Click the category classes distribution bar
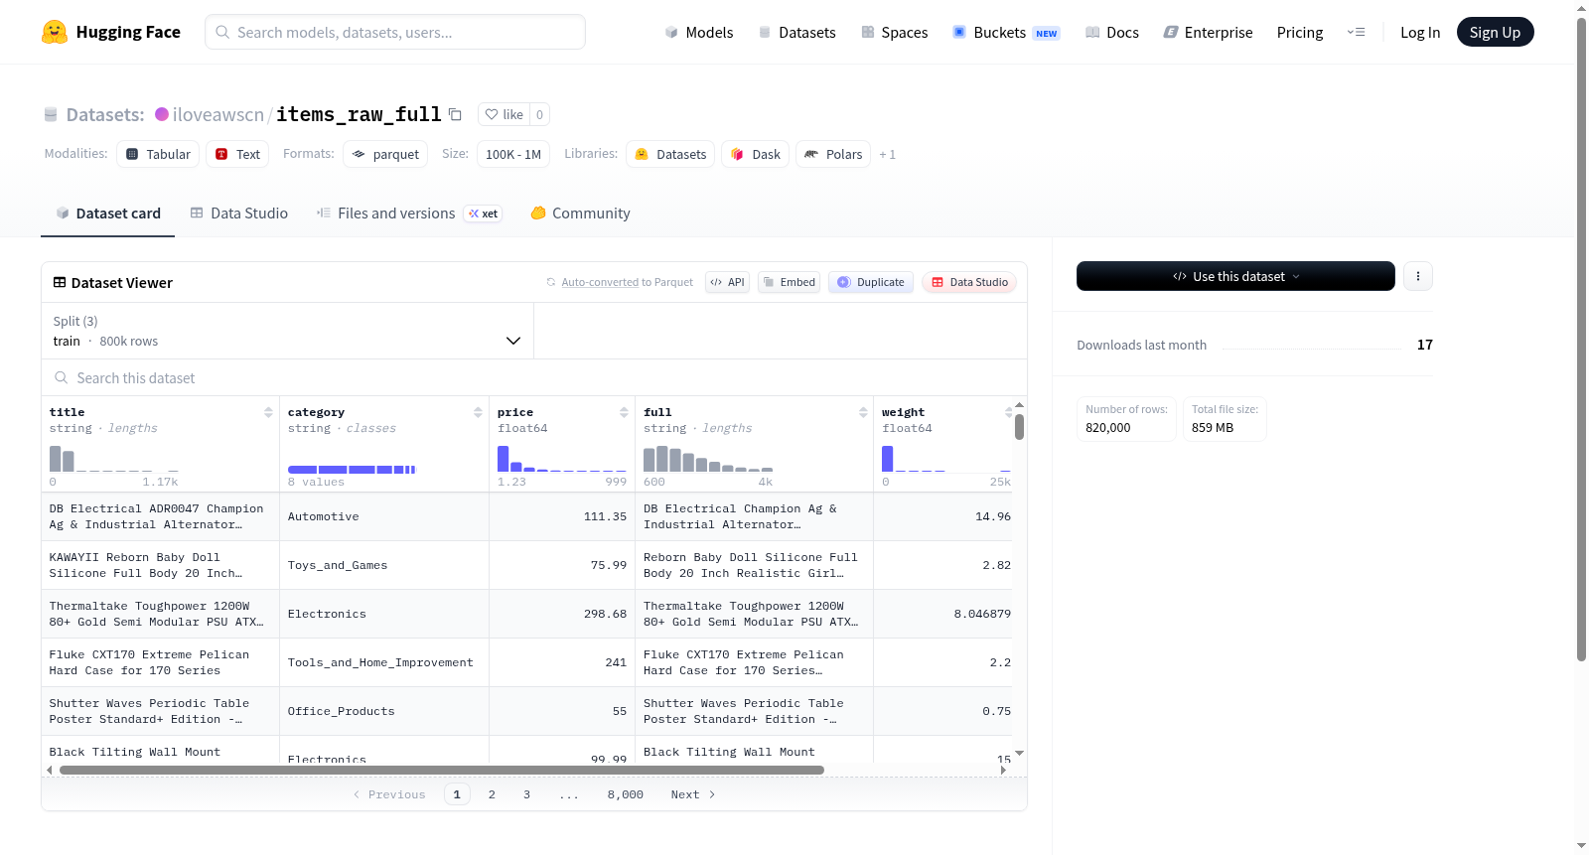1589x855 pixels. pos(352,470)
